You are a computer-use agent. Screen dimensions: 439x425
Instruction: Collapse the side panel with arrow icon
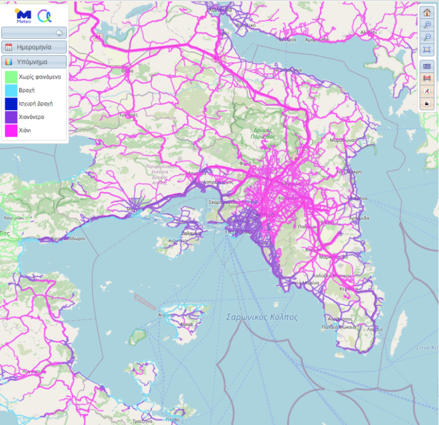pyautogui.click(x=59, y=33)
